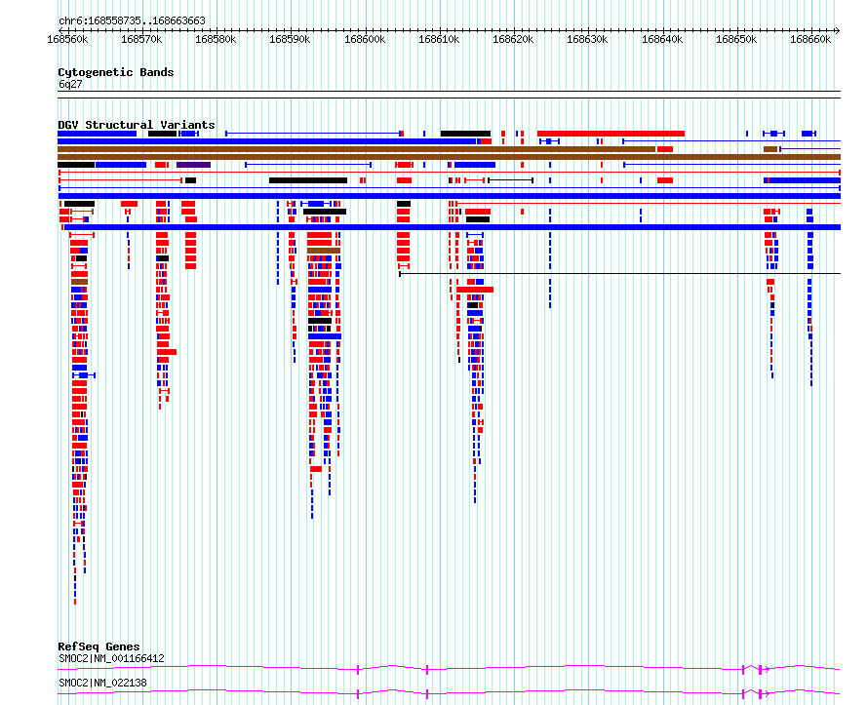Click the long black variant bar spanning 168587k–168597k
868x705 pixels.
[x=308, y=180]
